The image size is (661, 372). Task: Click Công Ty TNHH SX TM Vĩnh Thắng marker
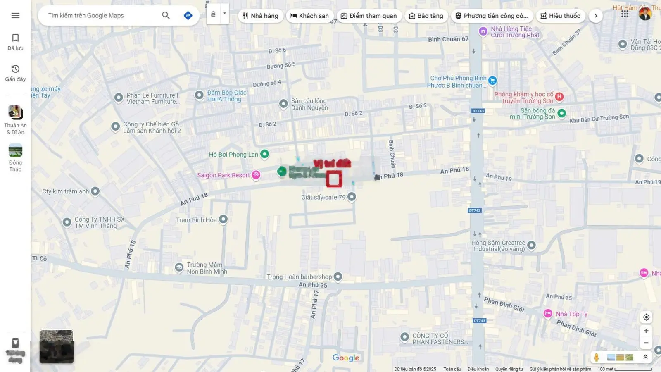[x=67, y=222]
